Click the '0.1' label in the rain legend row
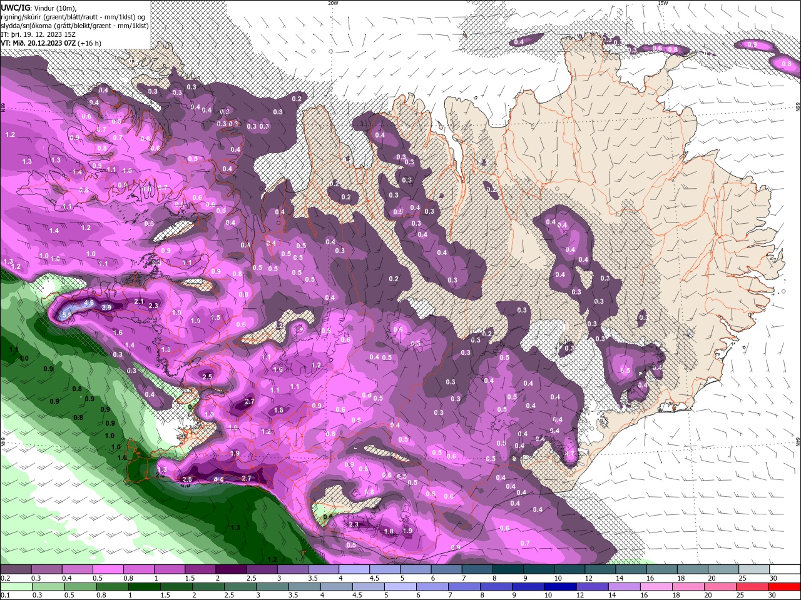Viewport: 801px width, 600px height. 6,595
